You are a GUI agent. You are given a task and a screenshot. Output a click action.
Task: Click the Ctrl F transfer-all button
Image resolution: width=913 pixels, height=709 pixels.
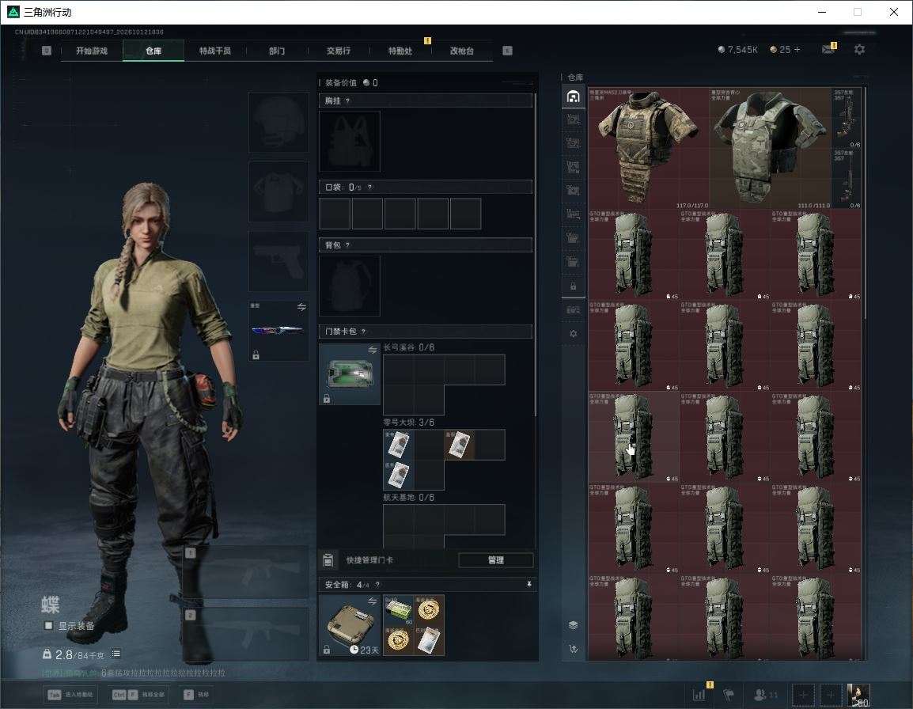pyautogui.click(x=138, y=695)
